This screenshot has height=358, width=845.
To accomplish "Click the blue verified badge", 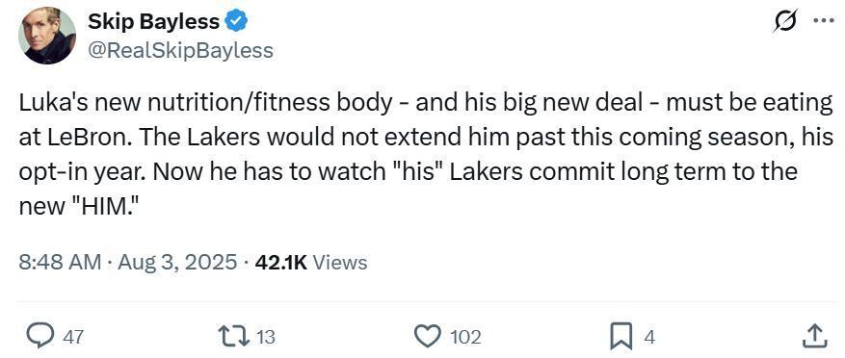I will point(235,21).
